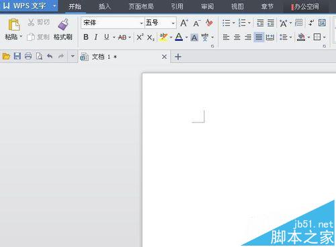
Task: Expand the highlight color arrow
Action: point(171,37)
